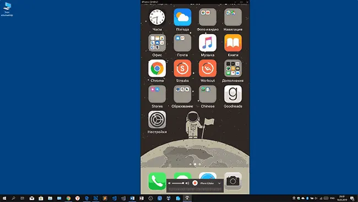Open the Навигация folder
Viewport: 358px width, 202px height.
click(233, 17)
